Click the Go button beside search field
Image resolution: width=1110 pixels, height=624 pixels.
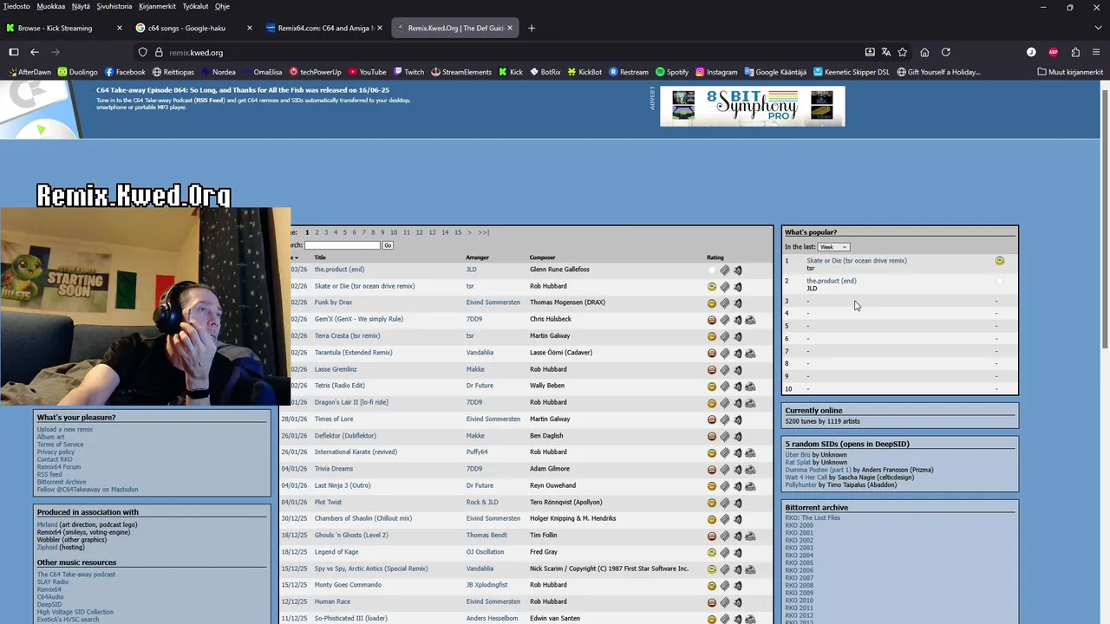click(x=388, y=245)
